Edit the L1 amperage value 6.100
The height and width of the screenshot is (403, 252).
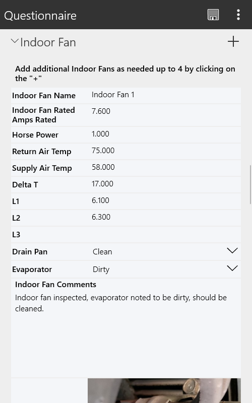click(x=166, y=201)
